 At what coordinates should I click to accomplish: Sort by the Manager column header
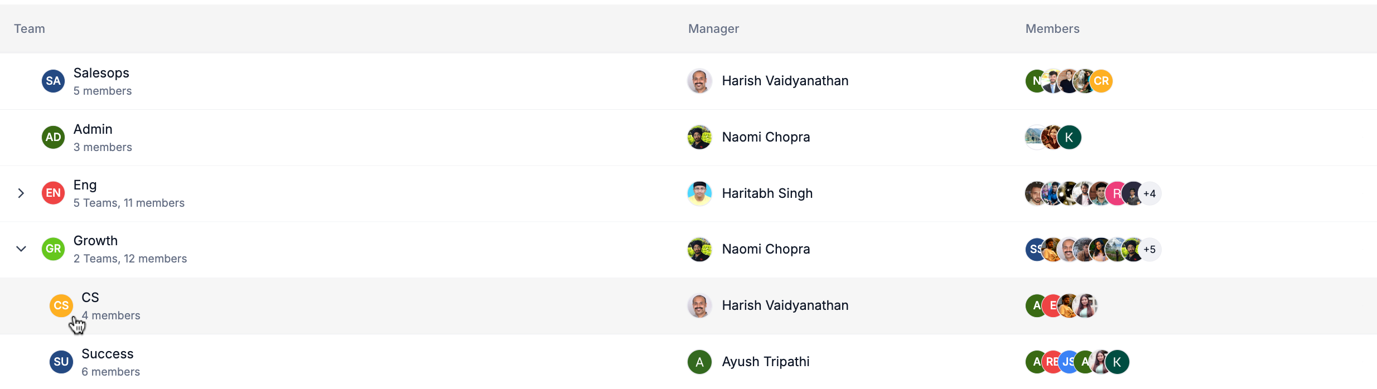pos(713,29)
